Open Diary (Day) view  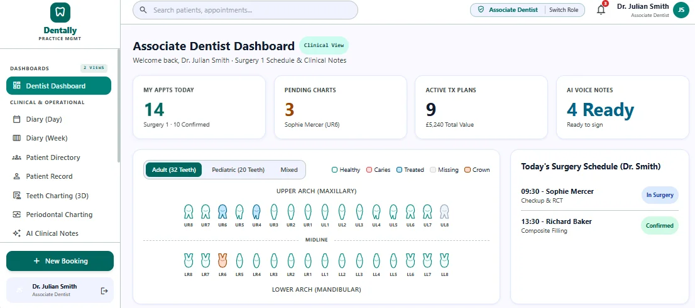[x=58, y=119]
